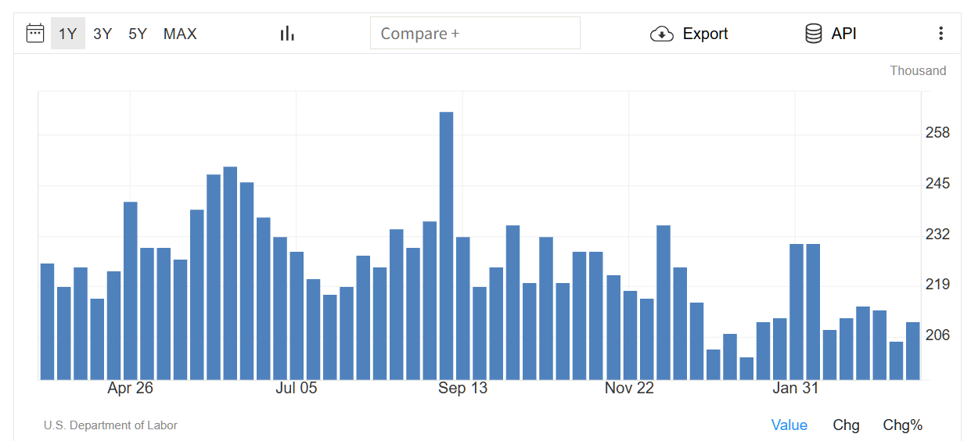Click the first bar on the chart

(47, 321)
